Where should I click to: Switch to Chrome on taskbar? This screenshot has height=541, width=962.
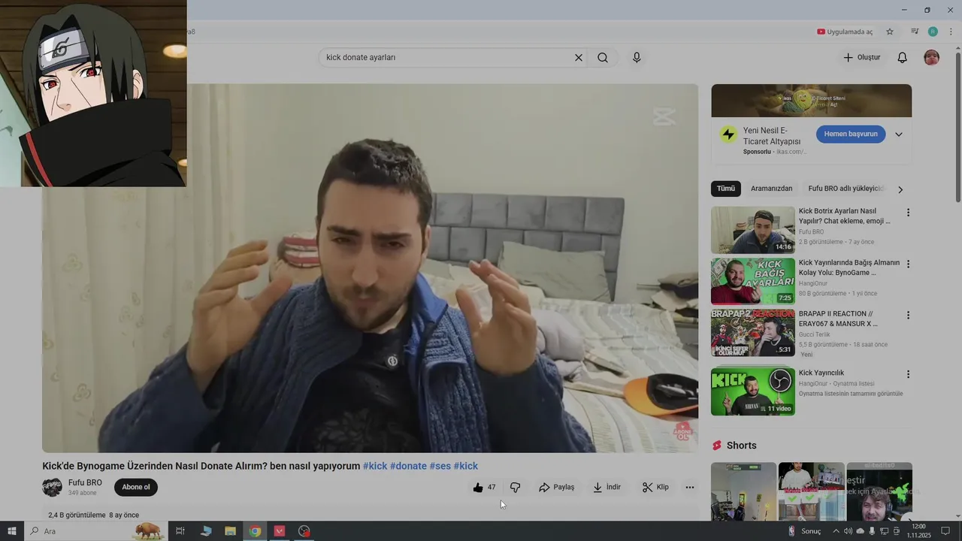(x=255, y=531)
